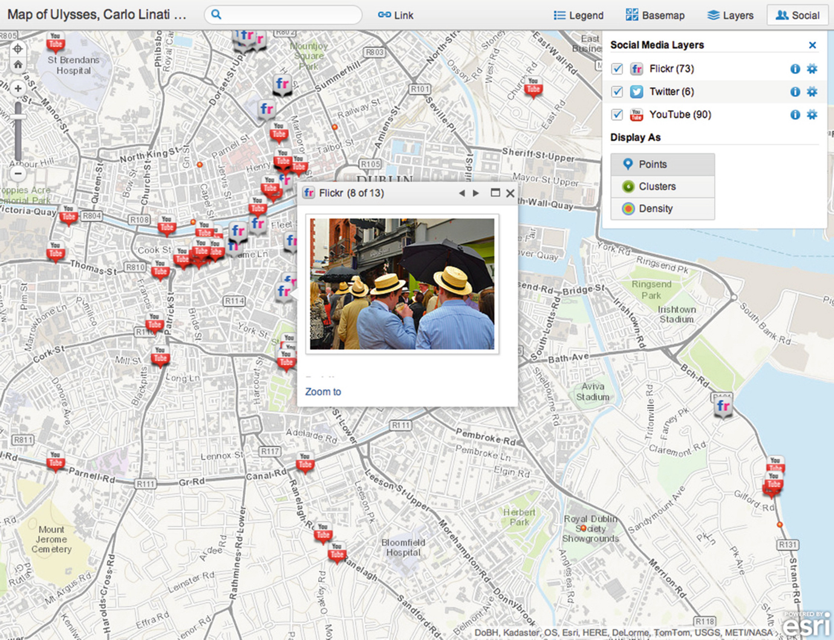
Task: Click Flickr marker near Farney Pk
Action: click(x=723, y=406)
